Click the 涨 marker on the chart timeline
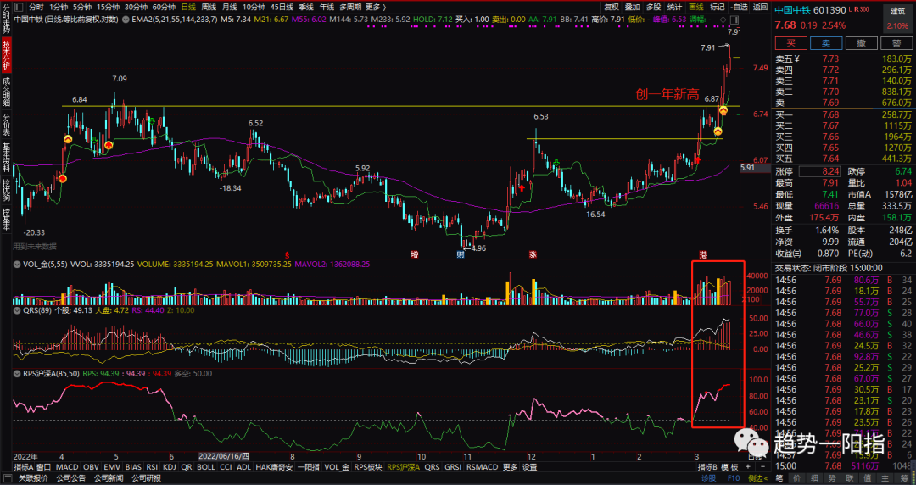Viewport: 916px width, 485px height. click(533, 254)
